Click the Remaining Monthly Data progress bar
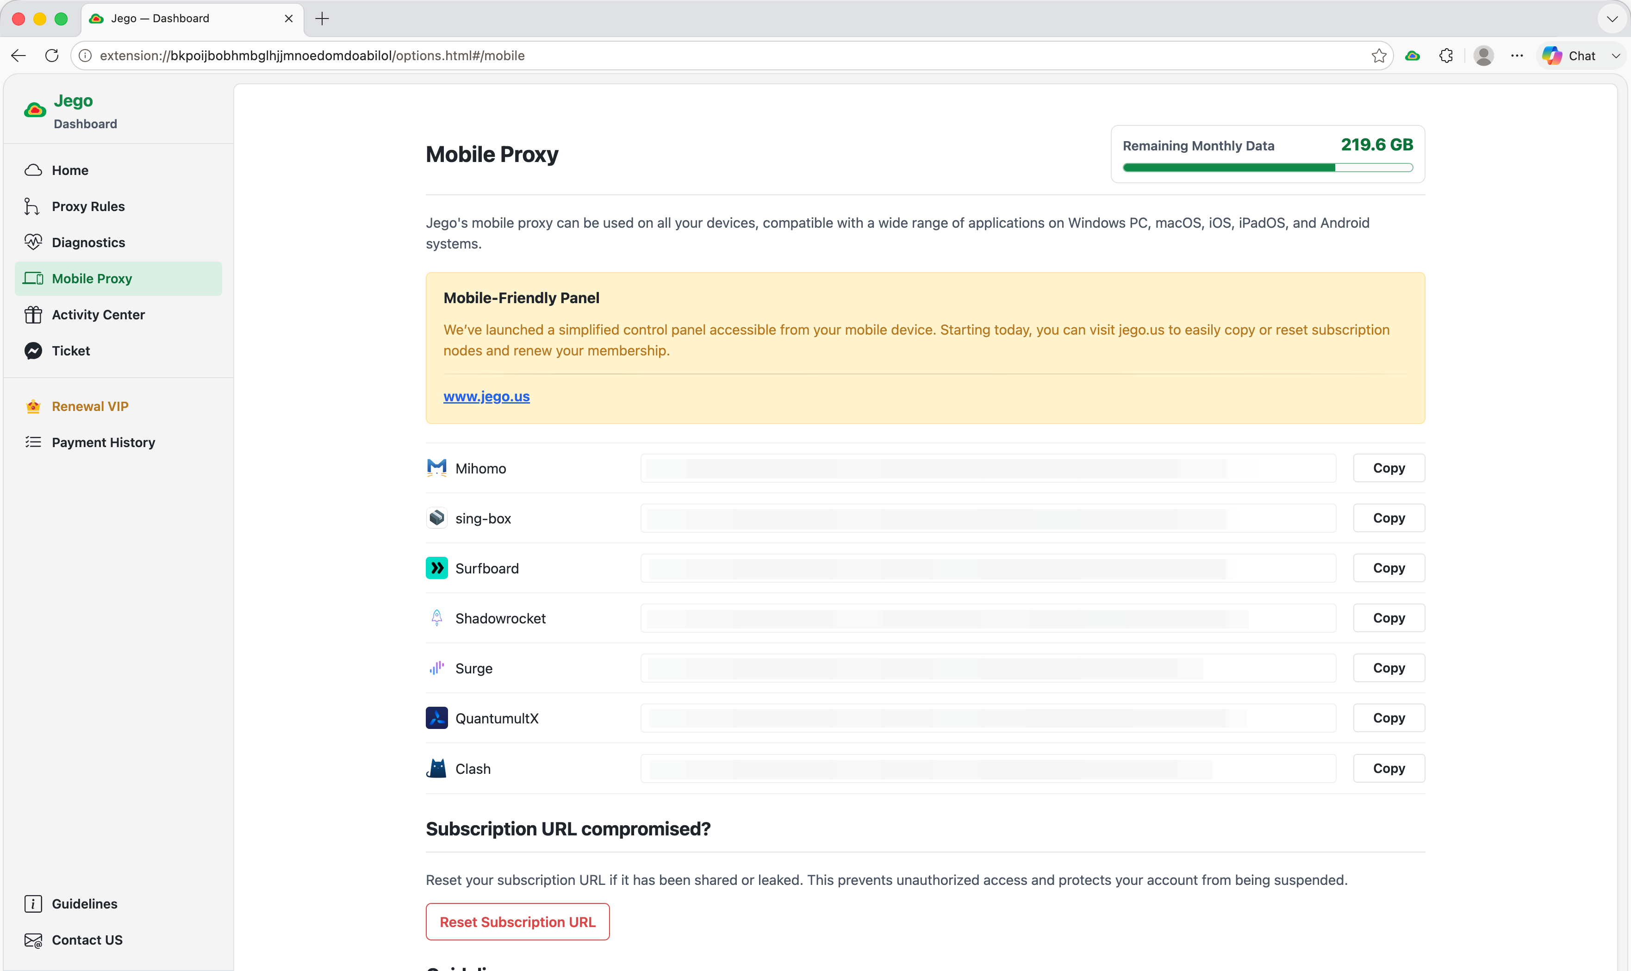 [x=1268, y=168]
